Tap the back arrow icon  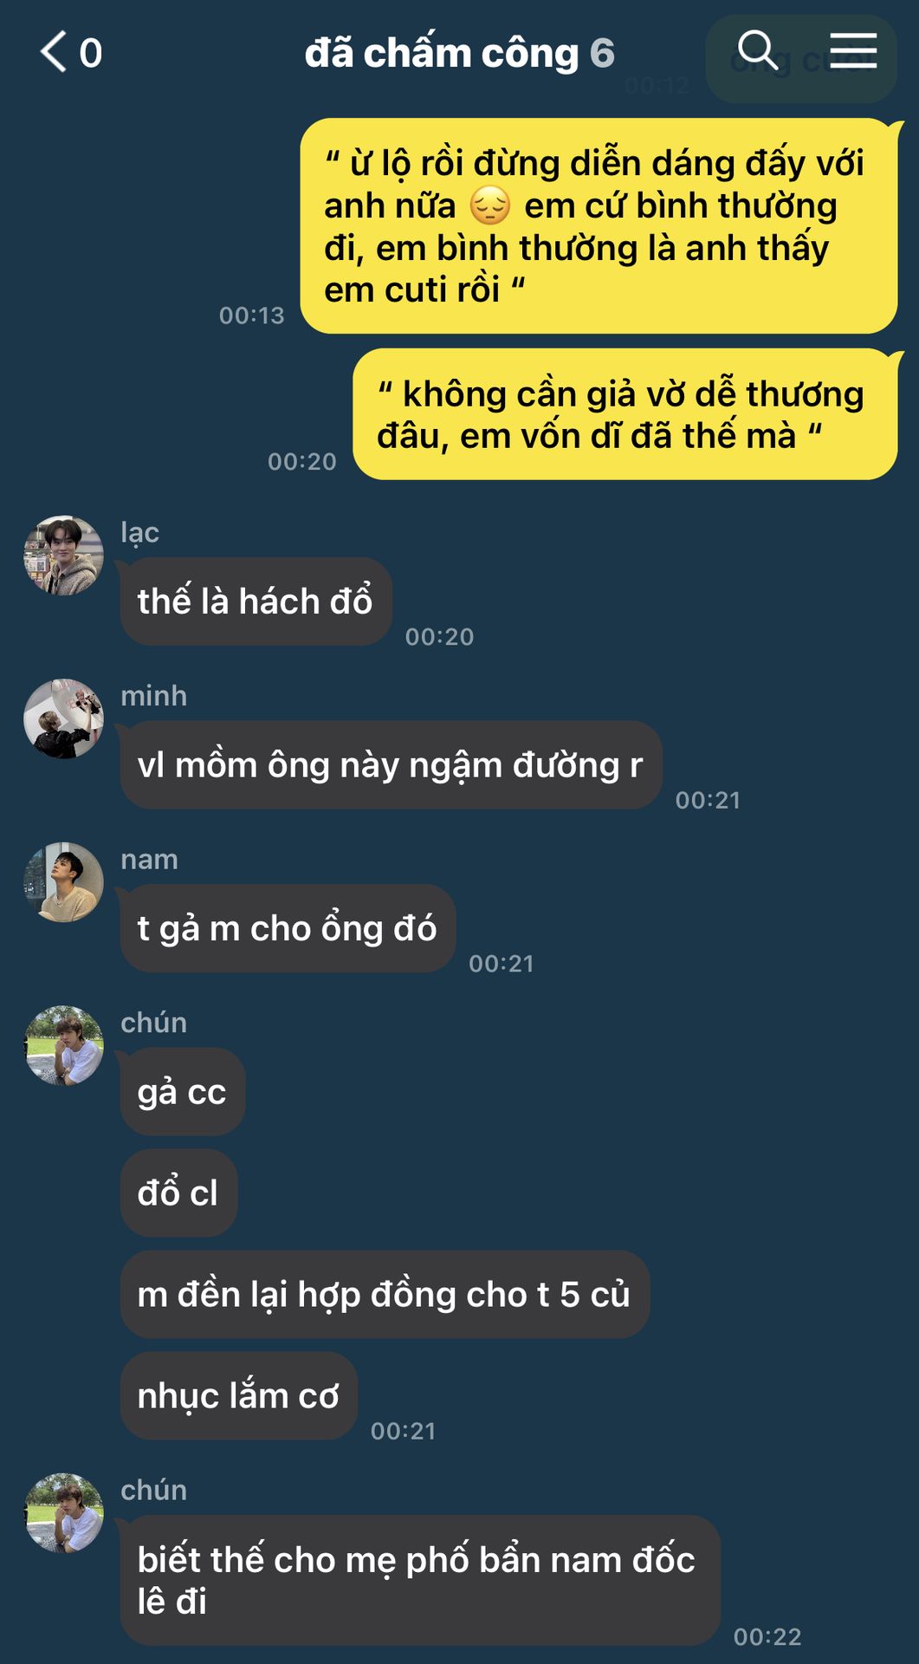coord(54,51)
